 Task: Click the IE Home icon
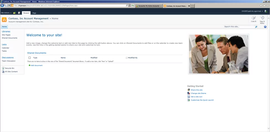click(261, 6)
